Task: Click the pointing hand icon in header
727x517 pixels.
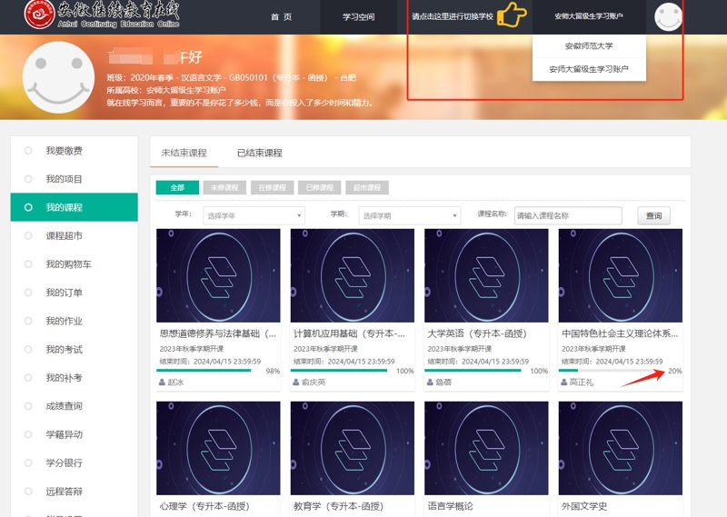Action: click(513, 15)
